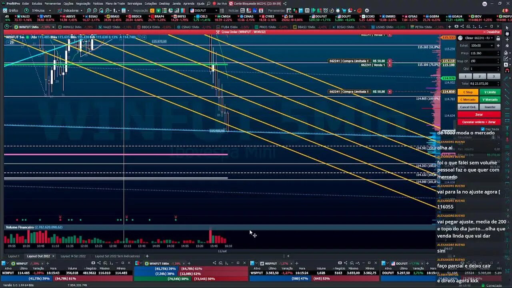Adjust the Preço stepper arrows

pyautogui.click(x=498, y=53)
